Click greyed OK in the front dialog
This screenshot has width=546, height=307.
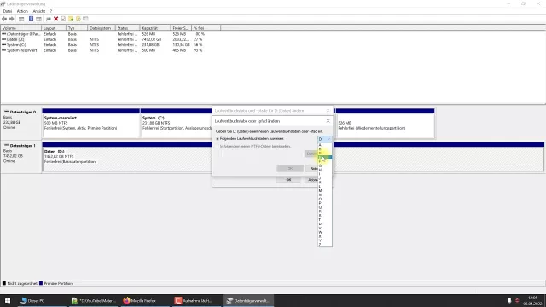click(290, 169)
